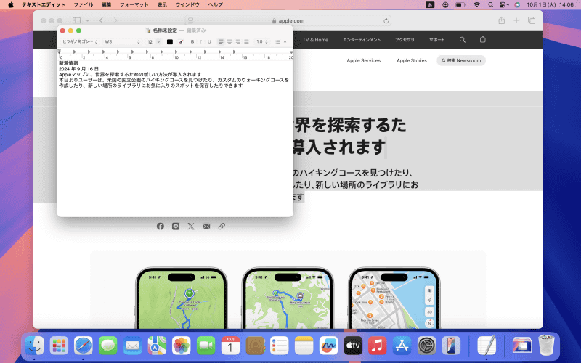Open the Apple Services link
This screenshot has width=581, height=363.
pyautogui.click(x=364, y=60)
